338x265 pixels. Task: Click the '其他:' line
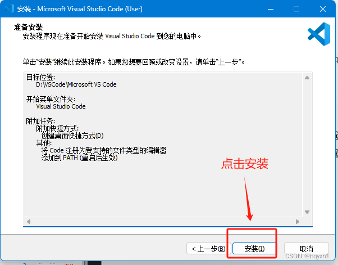pos(44,143)
